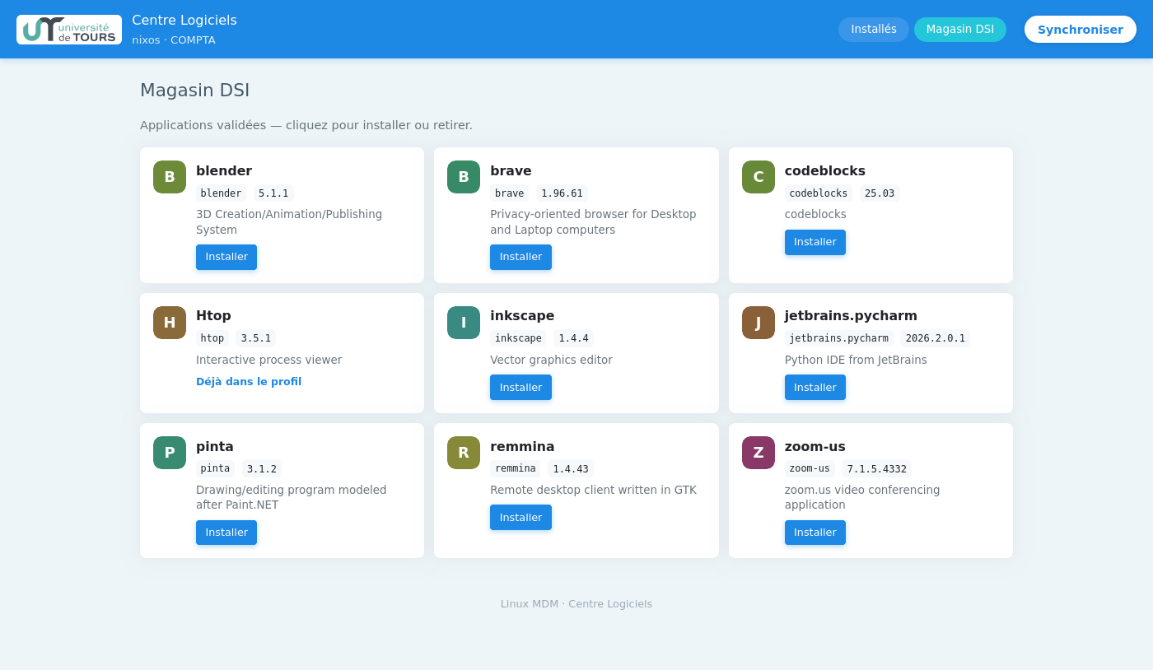Click the codeblocks version tag 25.03

[x=880, y=193]
